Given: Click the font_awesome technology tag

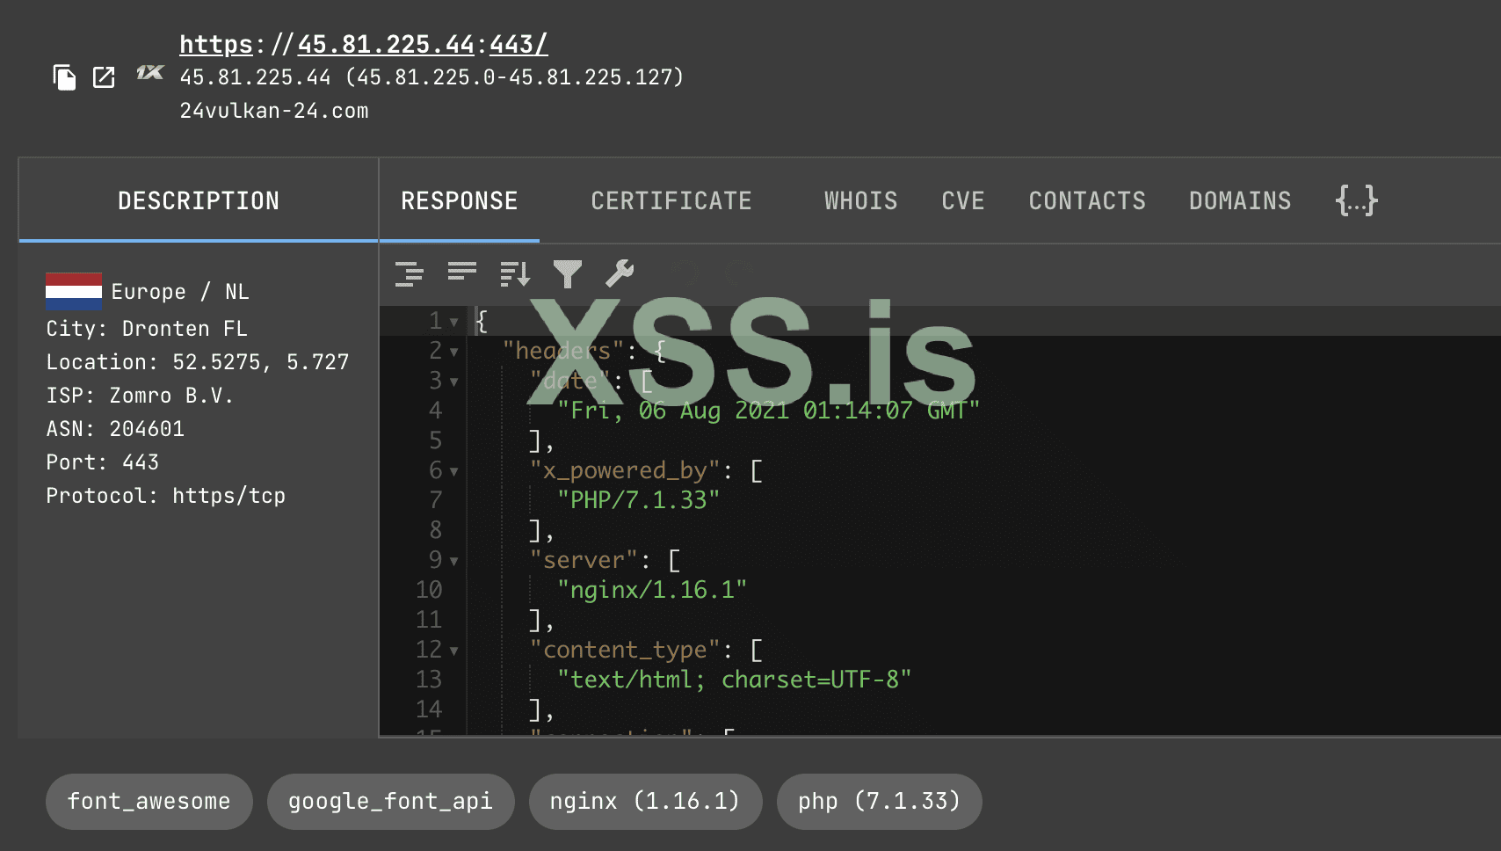Looking at the screenshot, I should tap(149, 802).
